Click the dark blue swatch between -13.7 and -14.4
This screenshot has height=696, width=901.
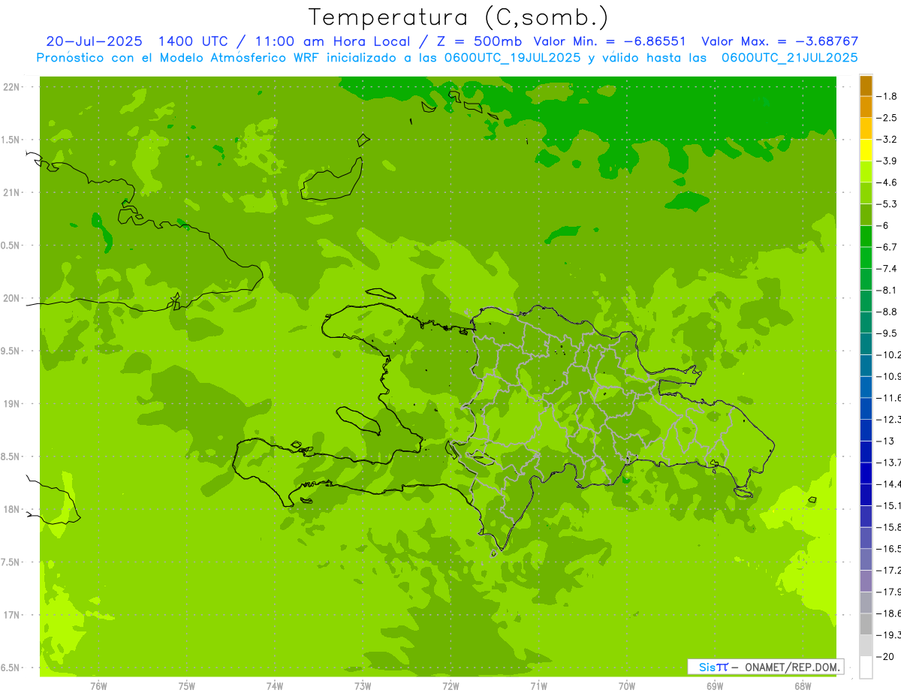(866, 473)
